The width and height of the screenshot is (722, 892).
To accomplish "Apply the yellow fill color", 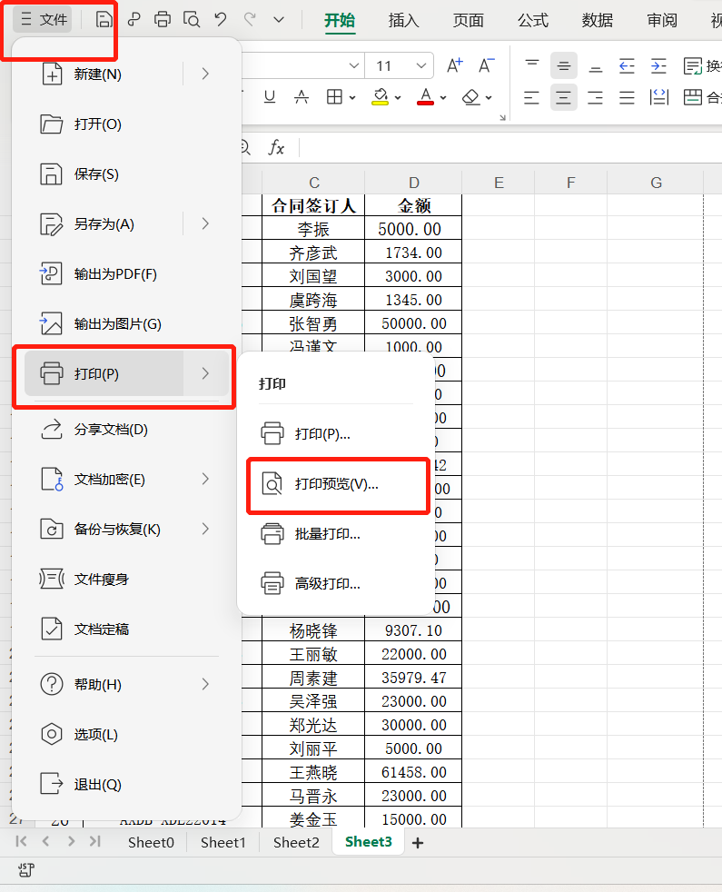I will point(380,97).
